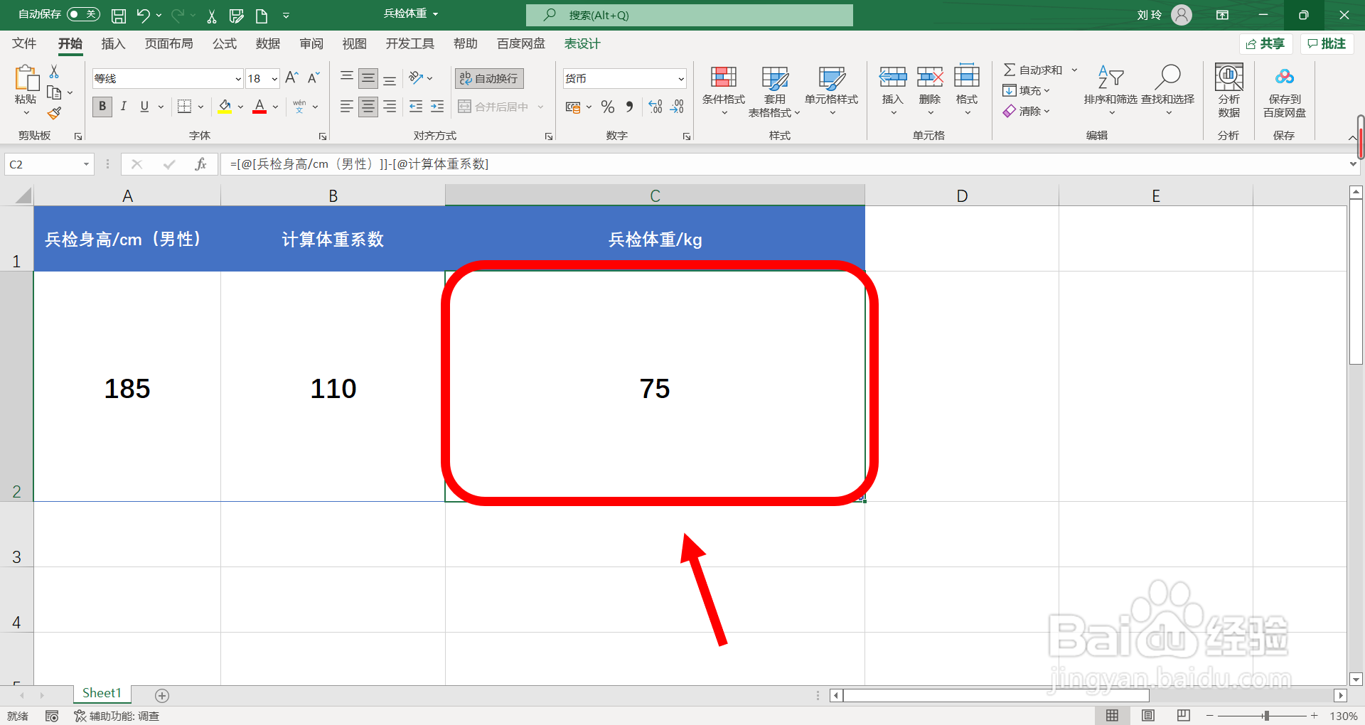Viewport: 1365px width, 725px height.
Task: Open Format as Table (套用表格格式)
Action: pos(774,91)
